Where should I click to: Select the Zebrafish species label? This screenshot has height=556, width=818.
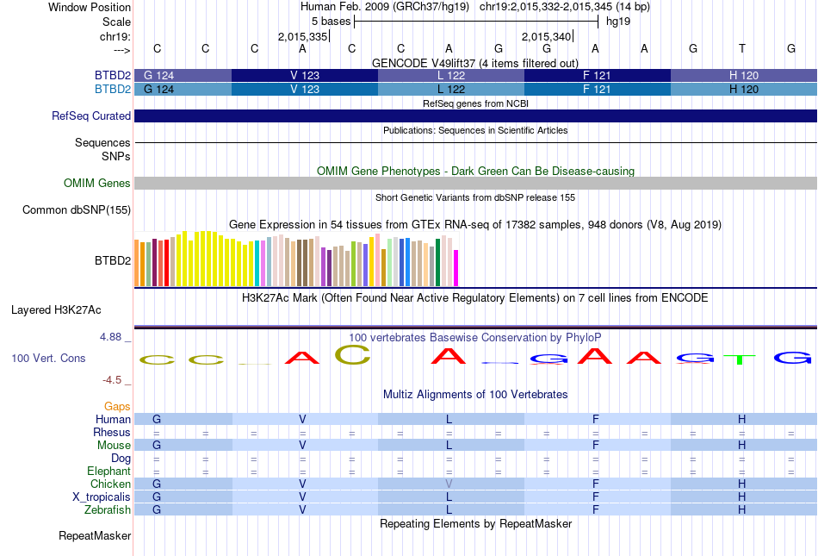click(x=108, y=509)
